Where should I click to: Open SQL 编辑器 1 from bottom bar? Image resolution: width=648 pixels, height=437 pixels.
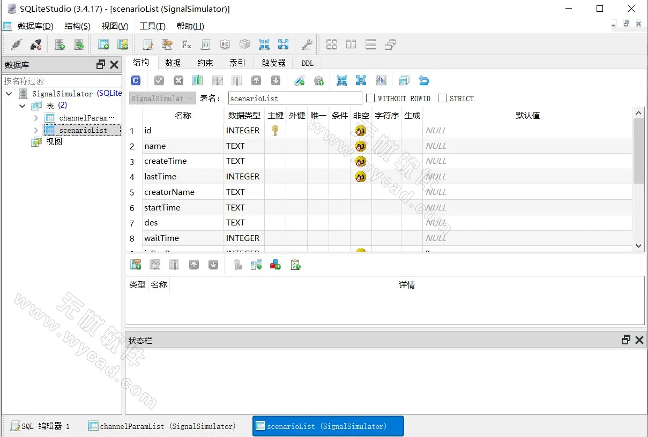point(40,426)
